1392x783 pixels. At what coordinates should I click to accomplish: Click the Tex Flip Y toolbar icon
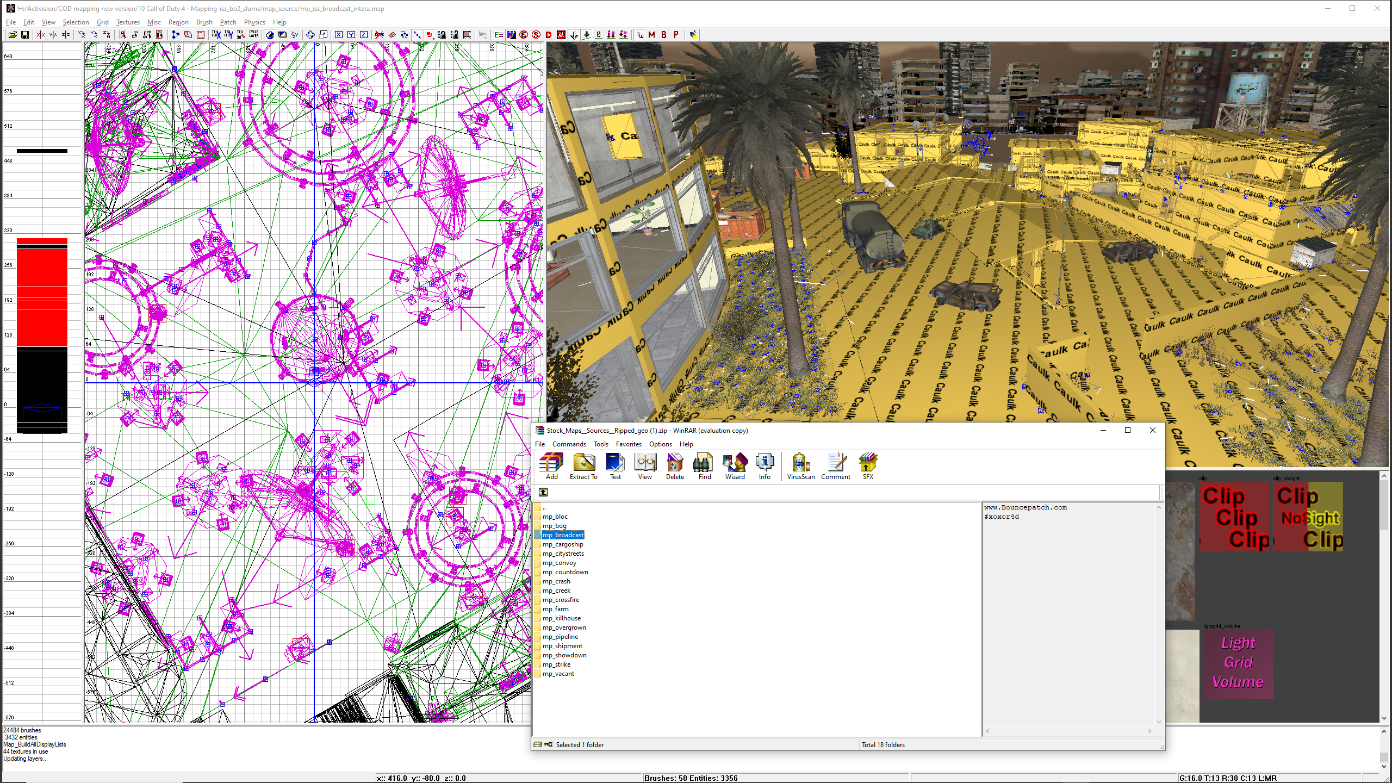[228, 35]
